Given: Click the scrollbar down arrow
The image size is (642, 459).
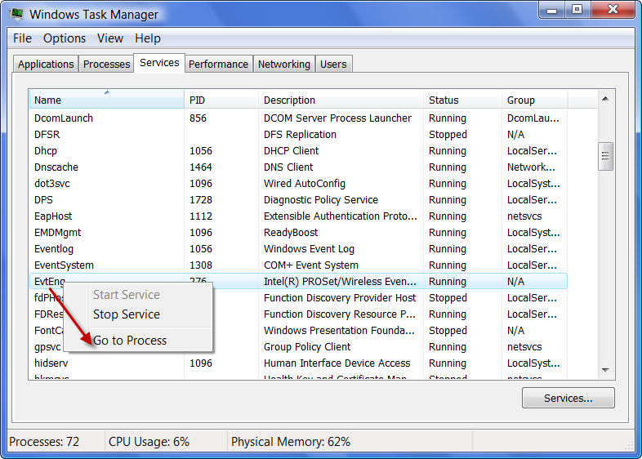Looking at the screenshot, I should tap(605, 370).
